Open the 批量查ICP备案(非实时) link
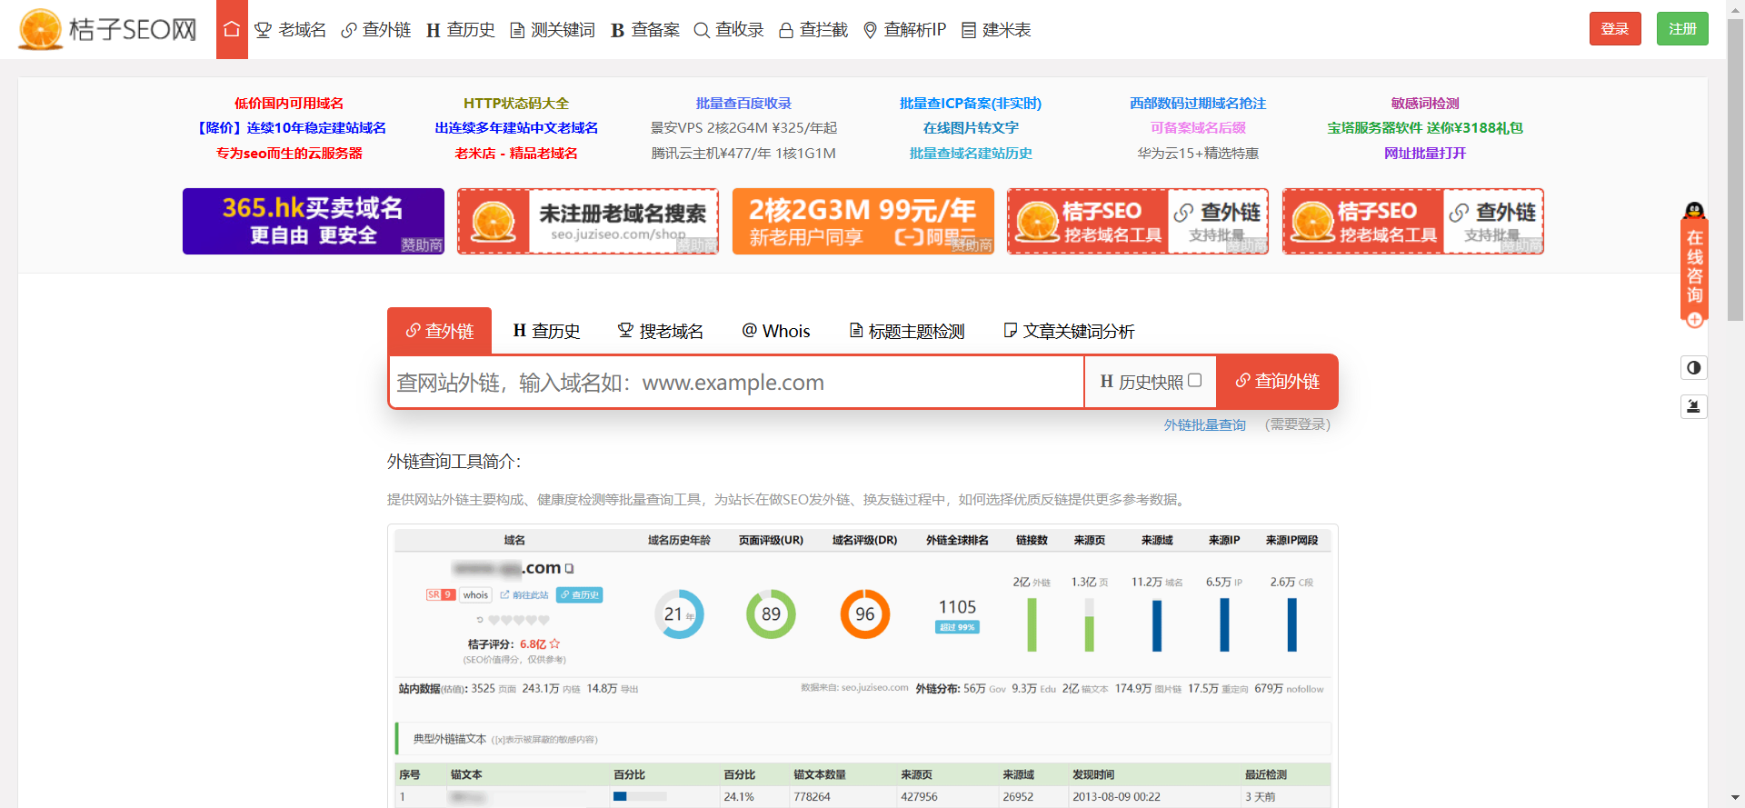 (x=971, y=104)
